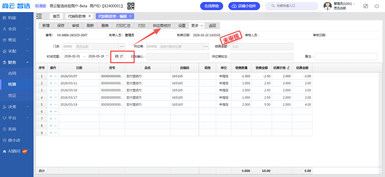Click the end date 2026-03-19
This screenshot has width=385, height=177.
click(96, 56)
